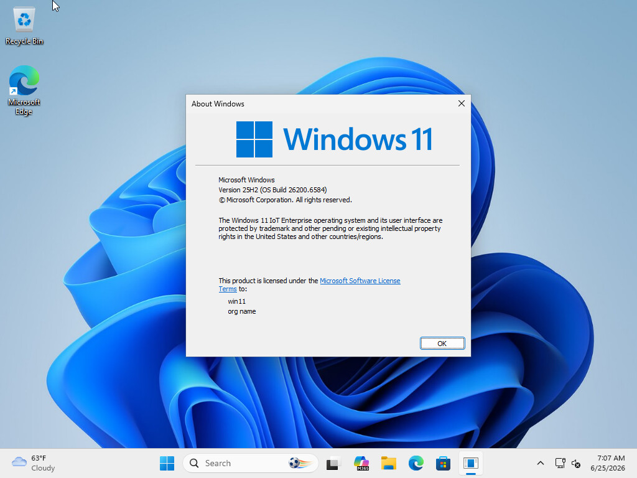The image size is (637, 478).
Task: Click the taskbar Search box
Action: click(250, 463)
